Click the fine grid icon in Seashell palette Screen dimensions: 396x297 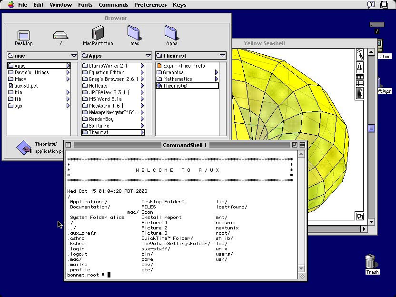tap(360, 77)
